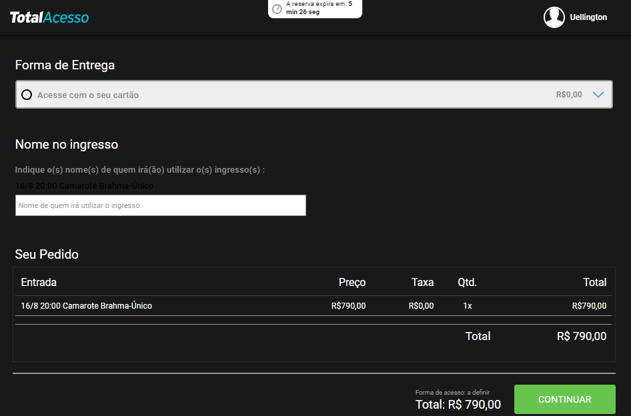The width and height of the screenshot is (631, 416).
Task: Click the 'Nome no ingresso' heading
Action: [67, 145]
